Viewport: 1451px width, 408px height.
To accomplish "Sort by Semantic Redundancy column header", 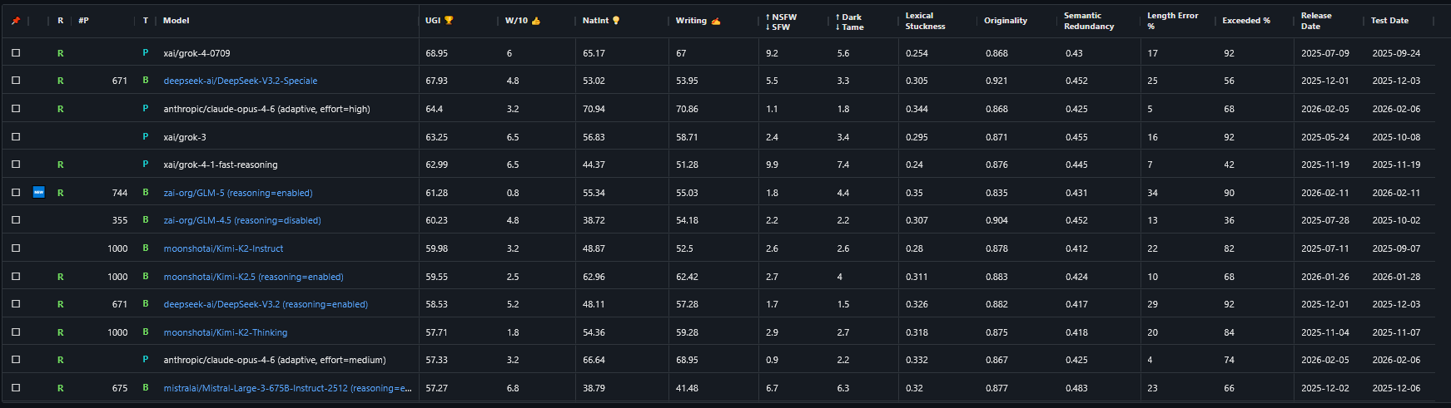I will pyautogui.click(x=1089, y=21).
